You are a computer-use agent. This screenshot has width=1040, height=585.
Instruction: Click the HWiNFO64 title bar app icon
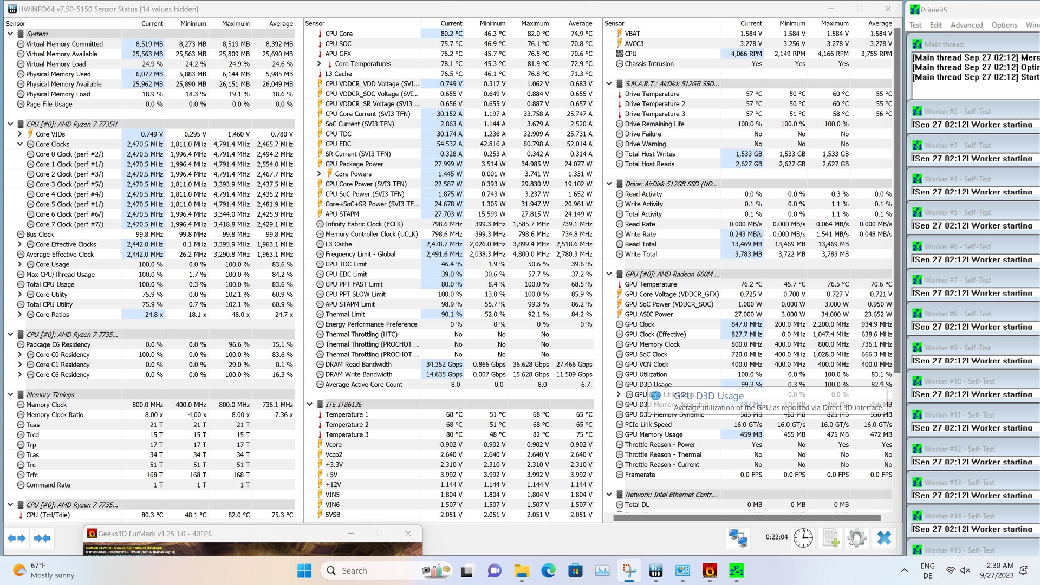coord(12,9)
